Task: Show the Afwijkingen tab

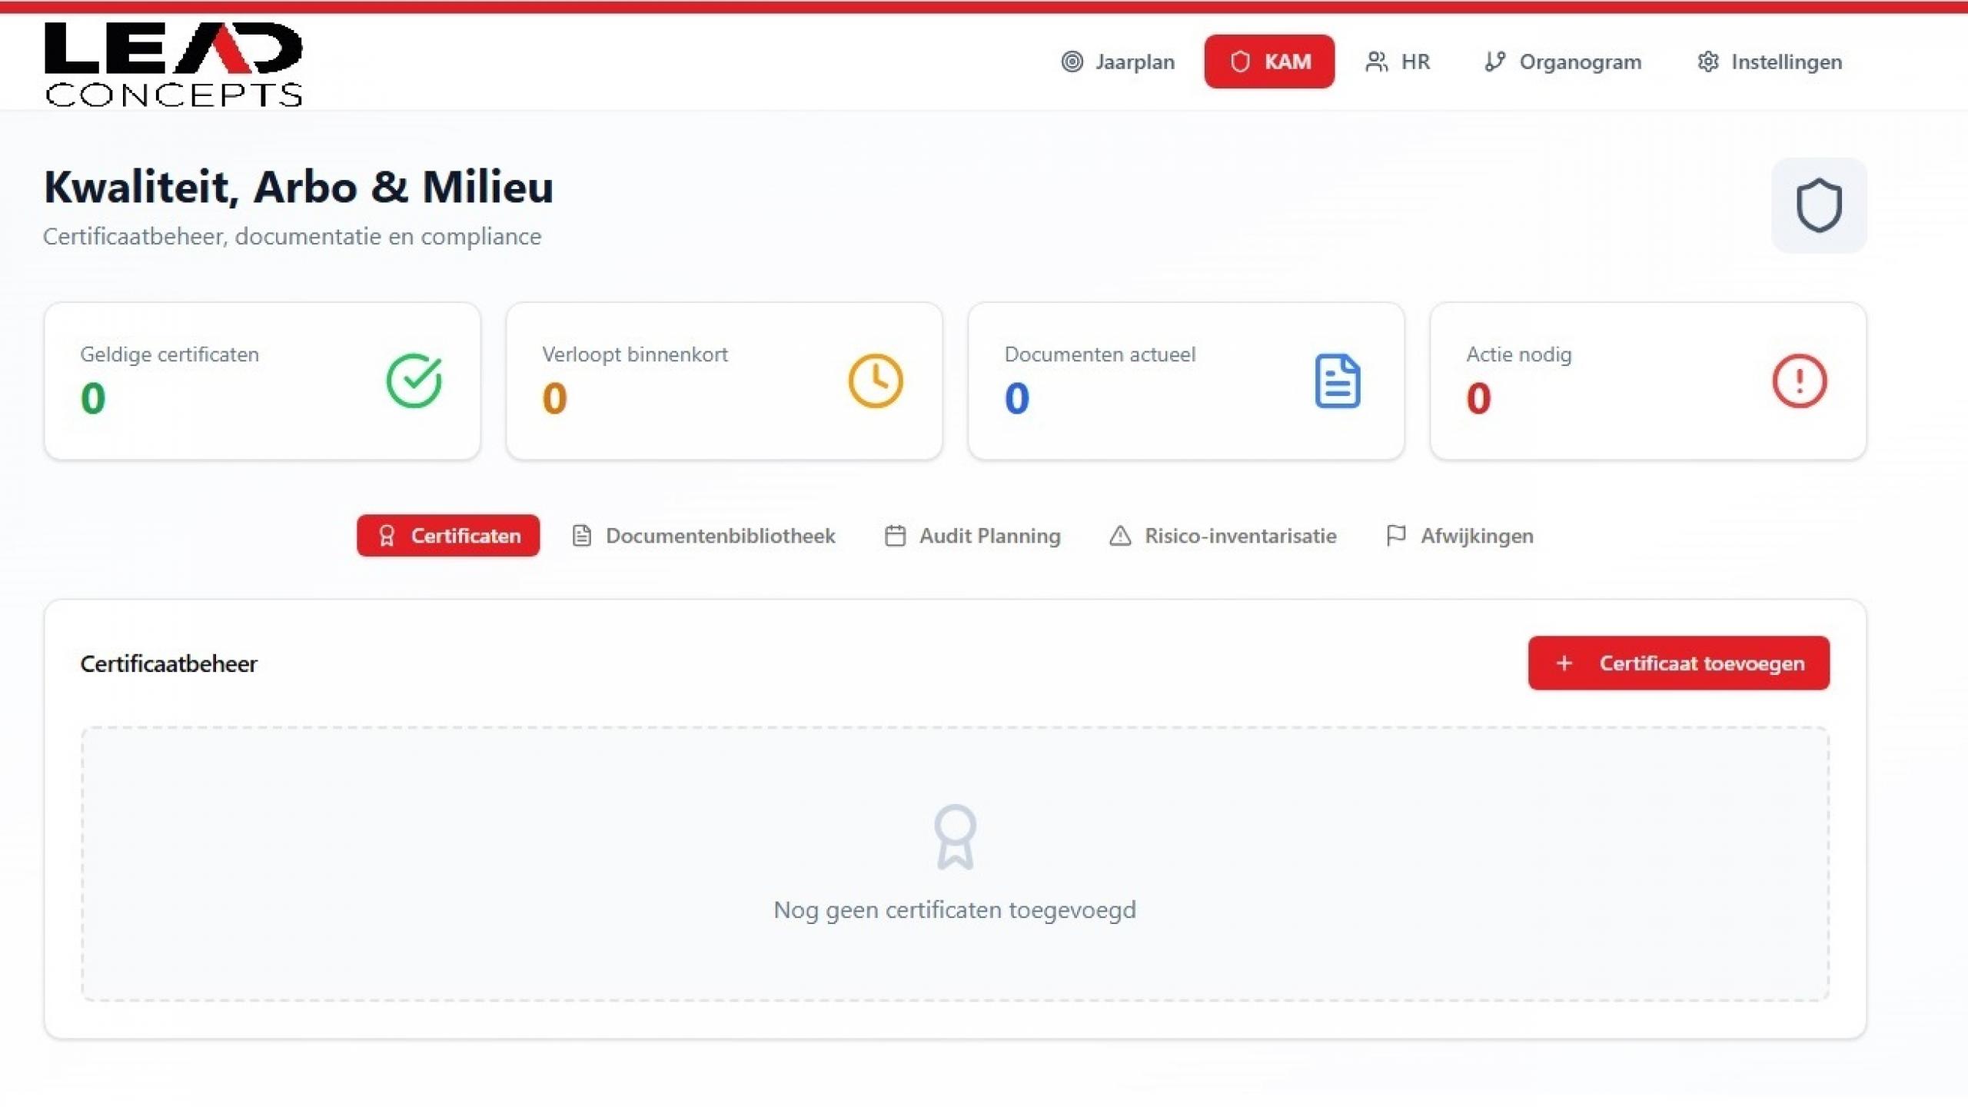Action: [x=1459, y=536]
